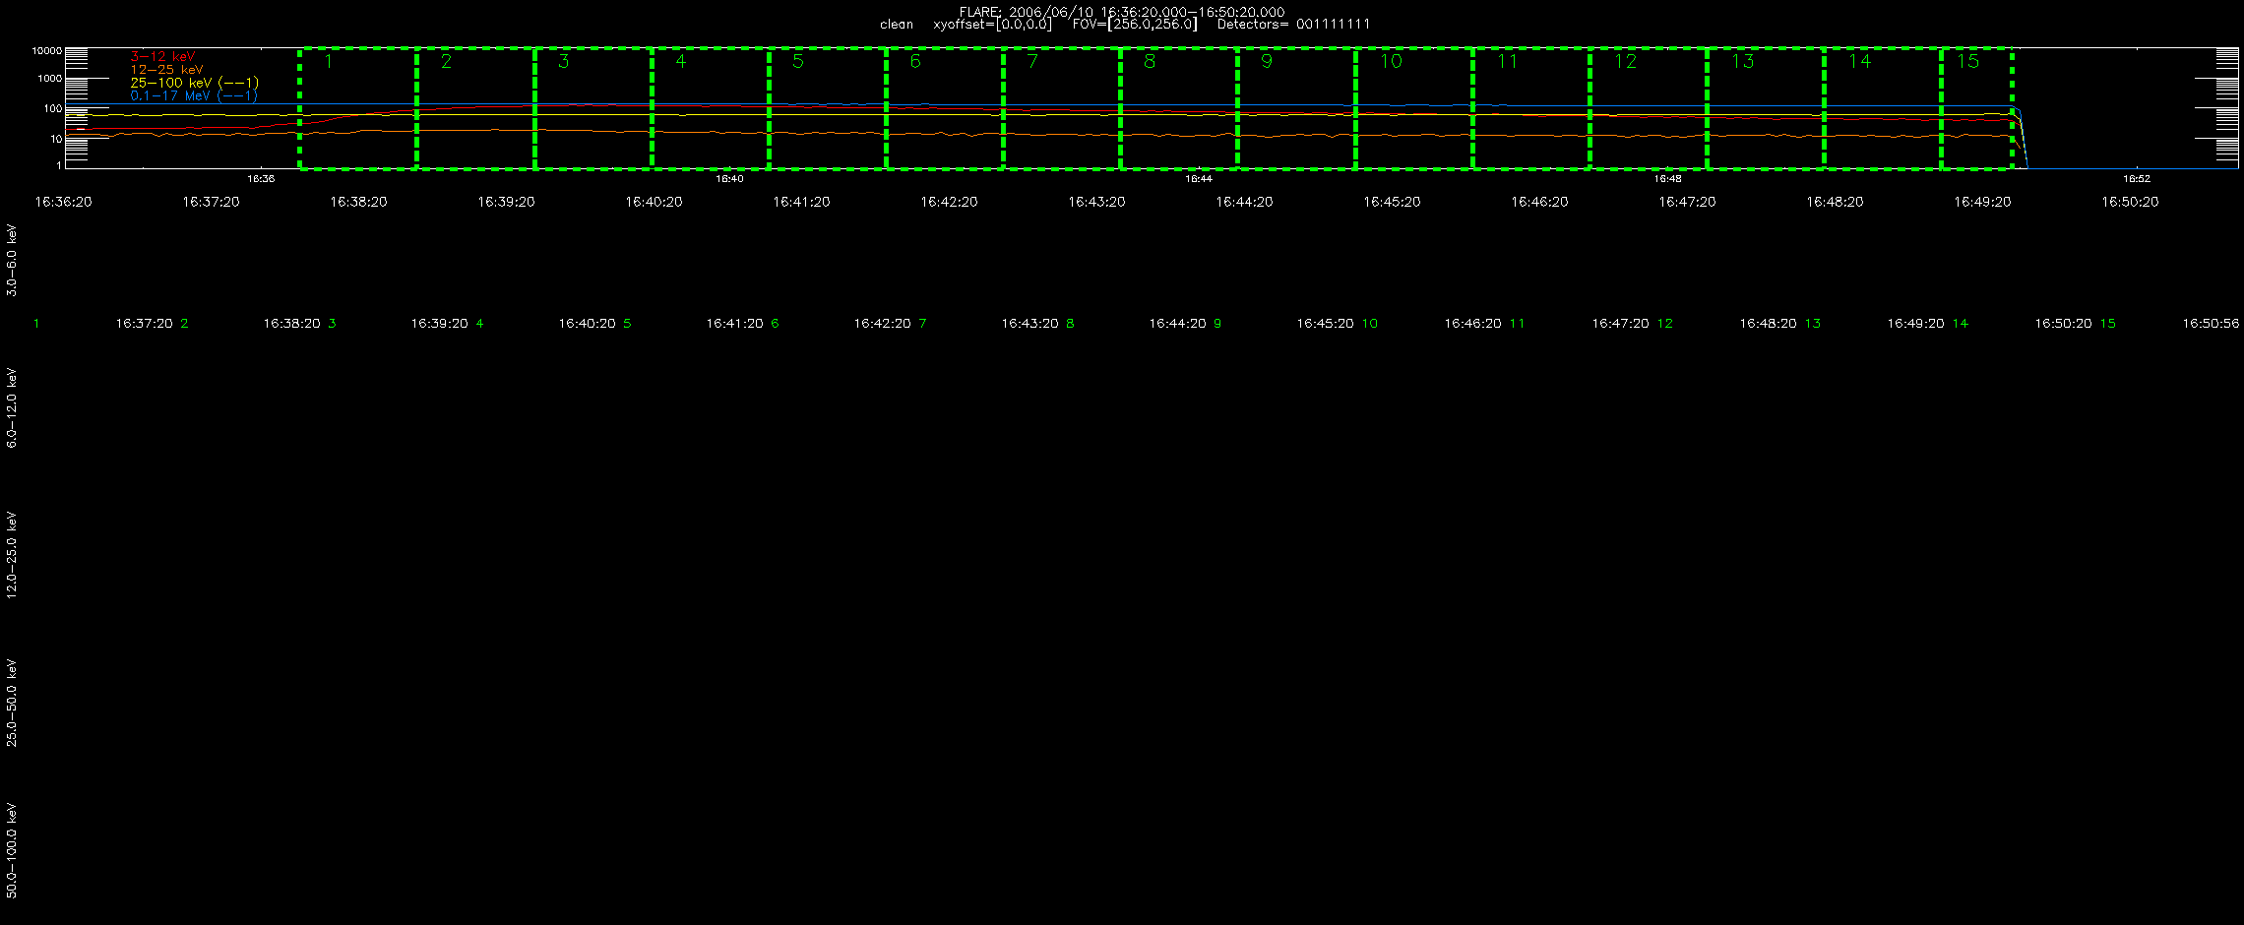
Task: Click the '10000' y-axis value
Action: click(x=46, y=50)
